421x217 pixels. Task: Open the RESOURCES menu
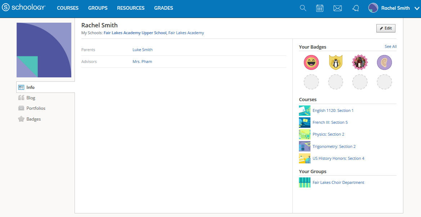coord(131,8)
